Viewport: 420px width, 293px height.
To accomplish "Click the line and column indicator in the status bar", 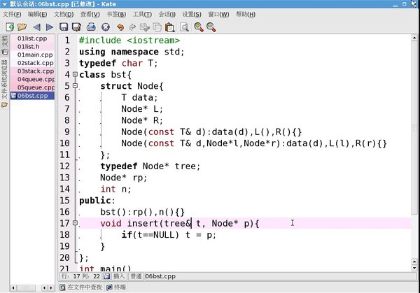I will pos(81,276).
